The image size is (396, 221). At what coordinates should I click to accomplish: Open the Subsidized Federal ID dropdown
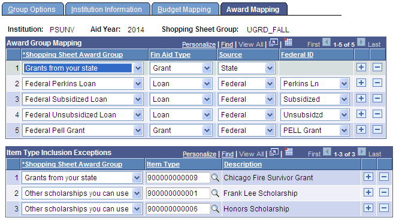[344, 99]
